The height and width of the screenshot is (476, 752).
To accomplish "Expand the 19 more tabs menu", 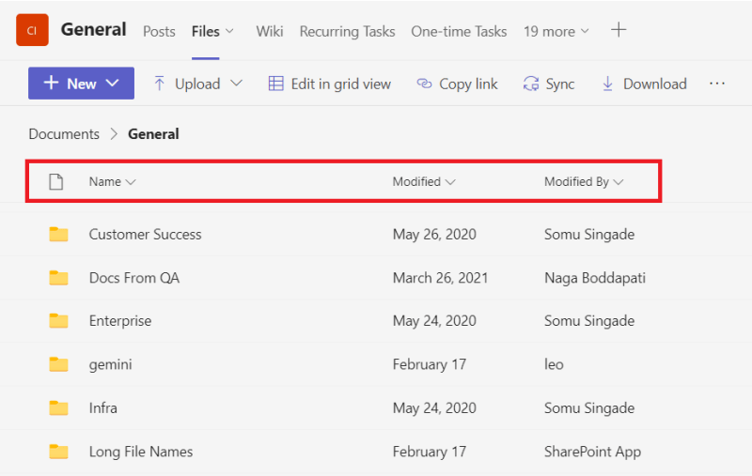I will pos(556,31).
